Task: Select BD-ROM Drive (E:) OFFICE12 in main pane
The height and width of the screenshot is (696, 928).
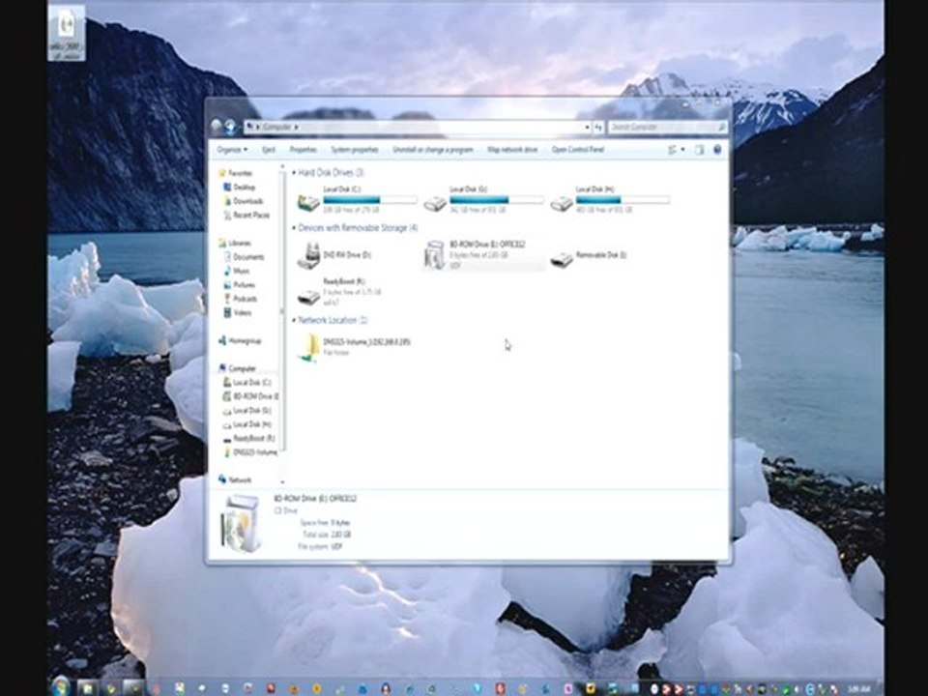Action: (x=483, y=255)
